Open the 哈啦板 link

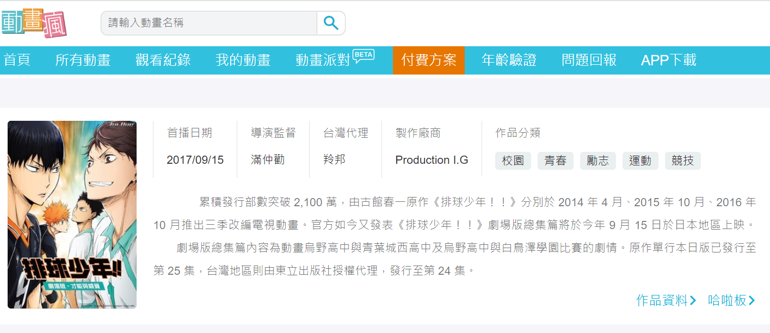click(732, 300)
